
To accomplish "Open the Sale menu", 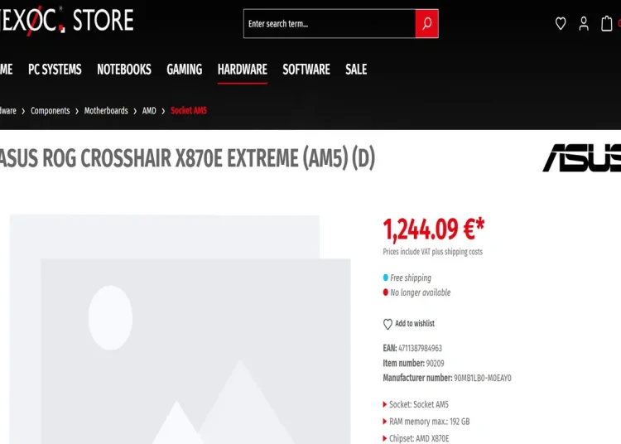I will (356, 70).
